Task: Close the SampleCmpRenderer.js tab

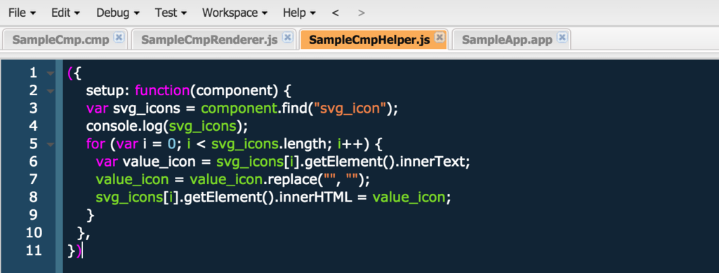Action: coord(287,37)
